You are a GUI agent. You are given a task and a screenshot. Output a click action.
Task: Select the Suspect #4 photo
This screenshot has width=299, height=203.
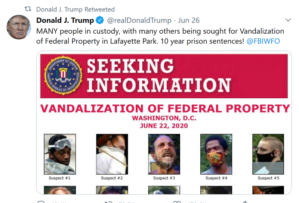(x=216, y=154)
